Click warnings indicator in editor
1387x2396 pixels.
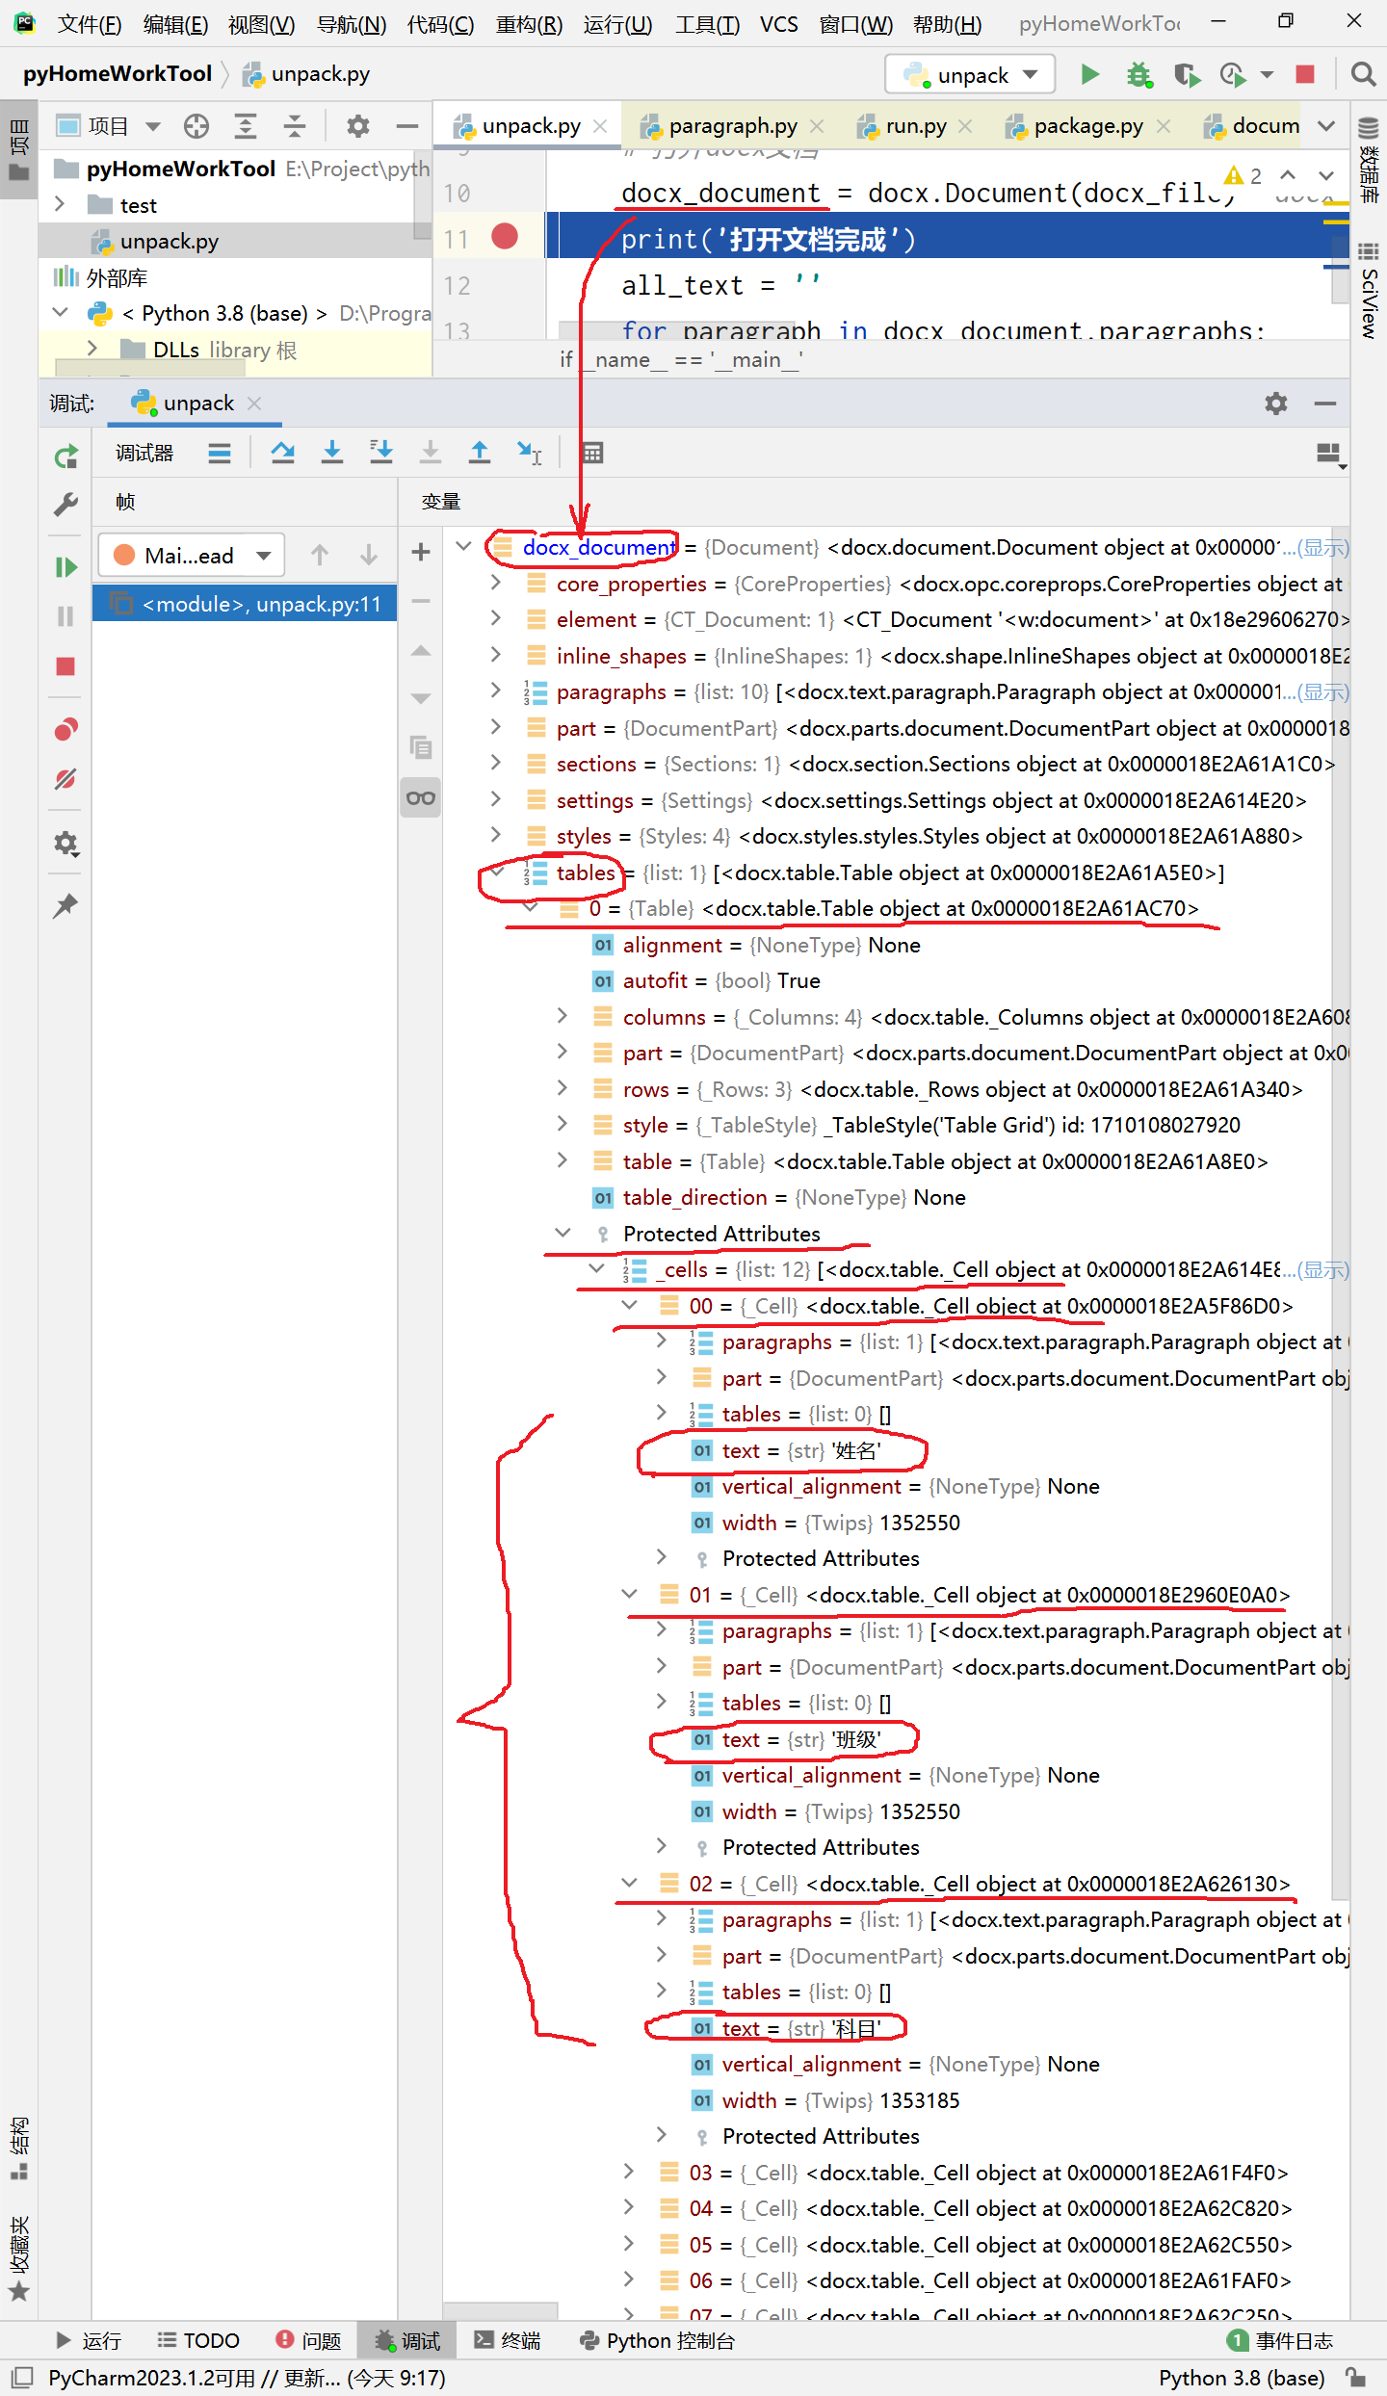[1243, 176]
